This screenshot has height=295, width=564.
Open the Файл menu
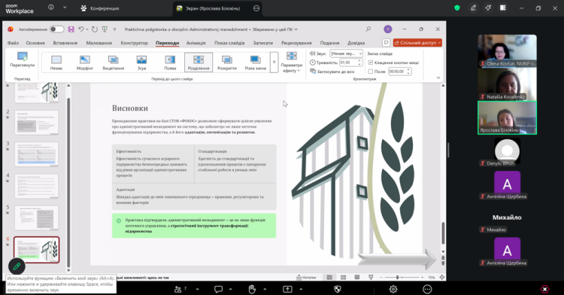(13, 42)
